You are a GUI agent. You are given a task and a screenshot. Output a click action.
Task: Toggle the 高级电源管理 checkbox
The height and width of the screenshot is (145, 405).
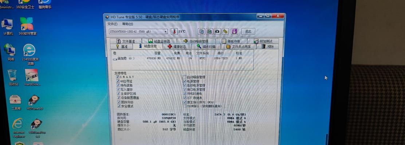tap(184, 85)
